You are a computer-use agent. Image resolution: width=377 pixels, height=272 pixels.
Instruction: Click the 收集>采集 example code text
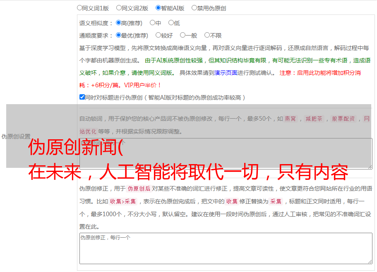pyautogui.click(x=123, y=201)
